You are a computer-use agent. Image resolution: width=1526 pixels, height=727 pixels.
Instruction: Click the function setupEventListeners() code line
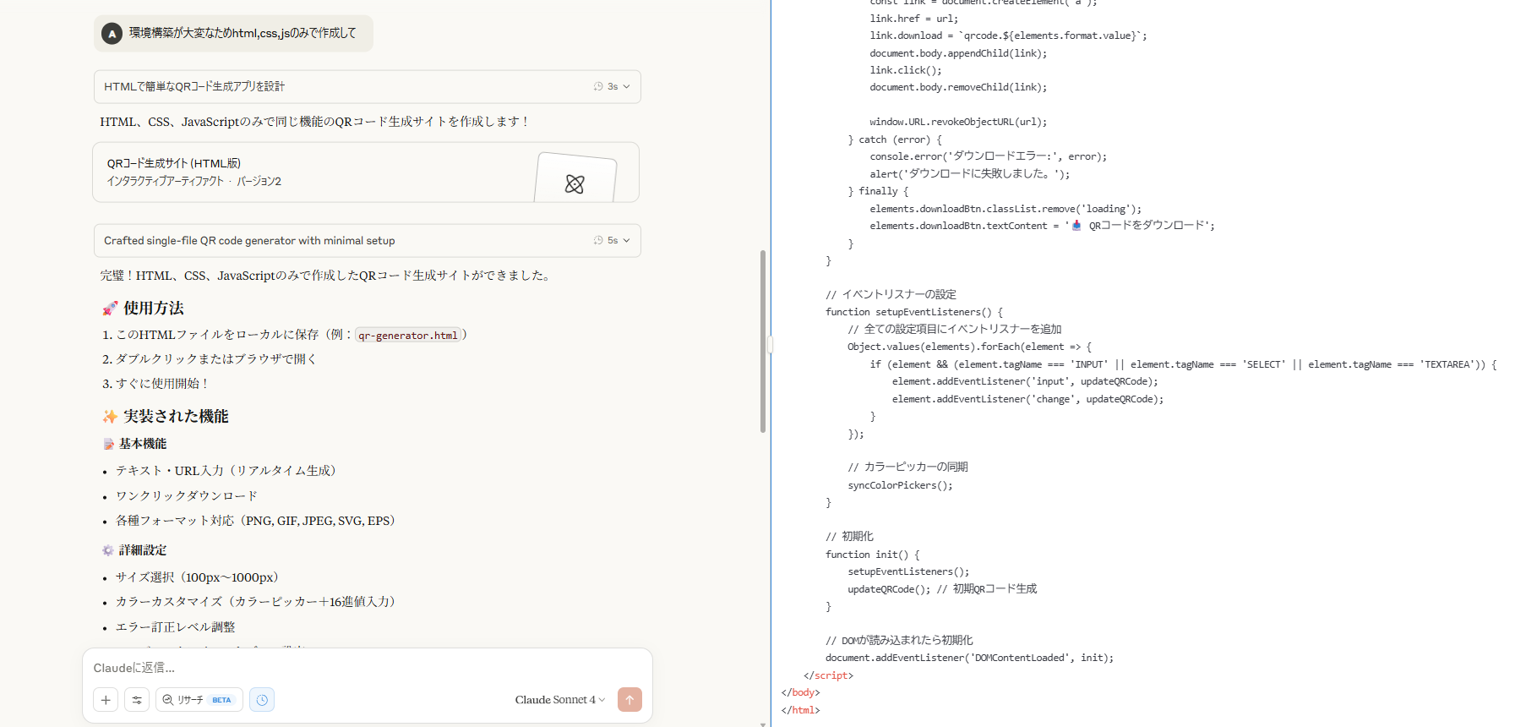pyautogui.click(x=914, y=312)
